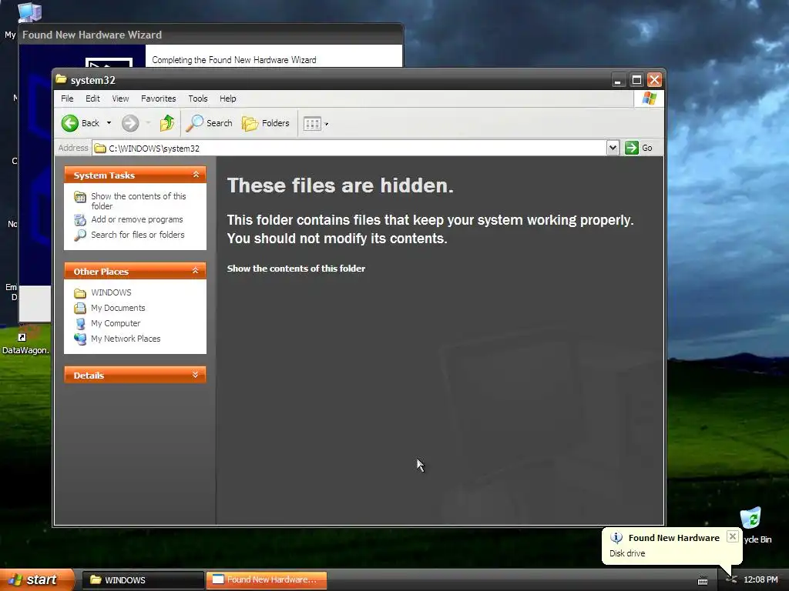Open the Back history dropdown arrow
789x591 pixels.
click(x=109, y=123)
